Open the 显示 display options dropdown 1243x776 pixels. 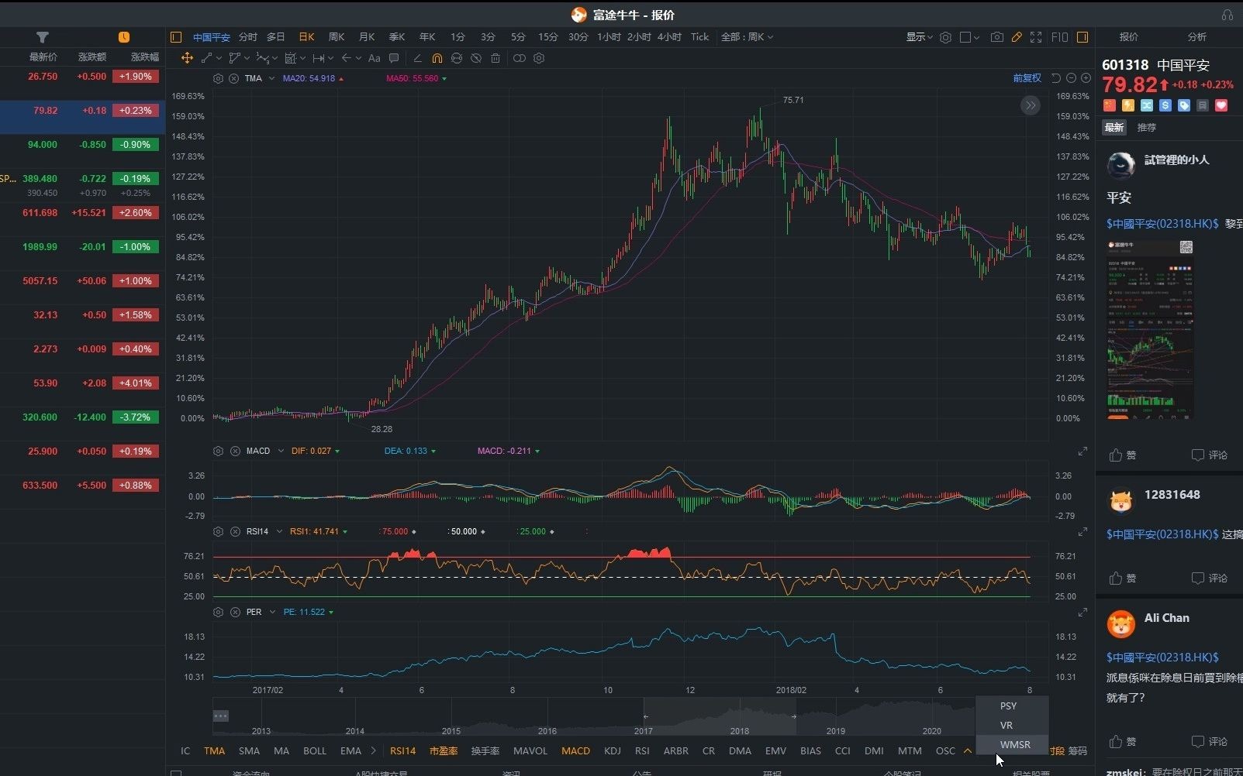[918, 36]
